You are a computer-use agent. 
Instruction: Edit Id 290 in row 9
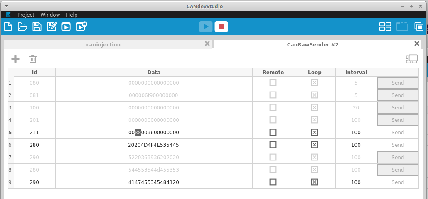[34, 182]
